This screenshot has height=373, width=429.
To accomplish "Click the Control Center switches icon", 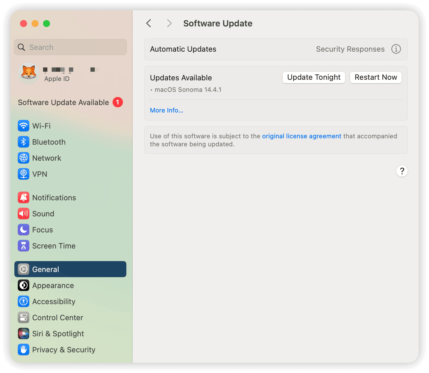I will pos(24,317).
